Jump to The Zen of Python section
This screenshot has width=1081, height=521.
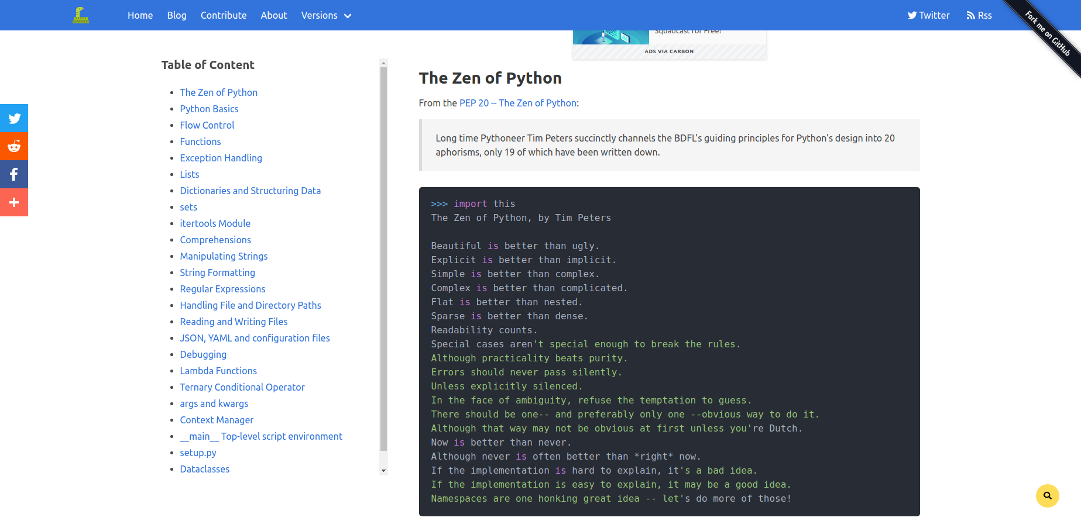[219, 92]
